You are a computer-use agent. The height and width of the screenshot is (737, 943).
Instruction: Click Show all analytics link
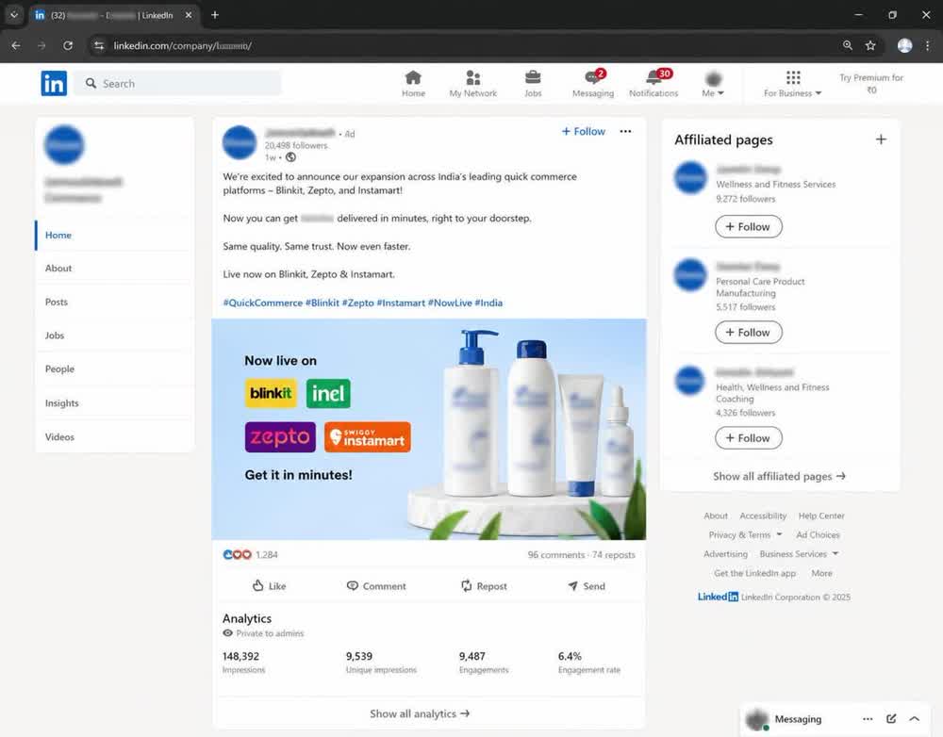pos(420,713)
